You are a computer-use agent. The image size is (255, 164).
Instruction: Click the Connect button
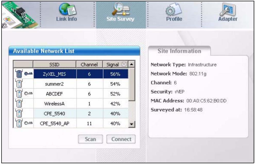(121, 139)
